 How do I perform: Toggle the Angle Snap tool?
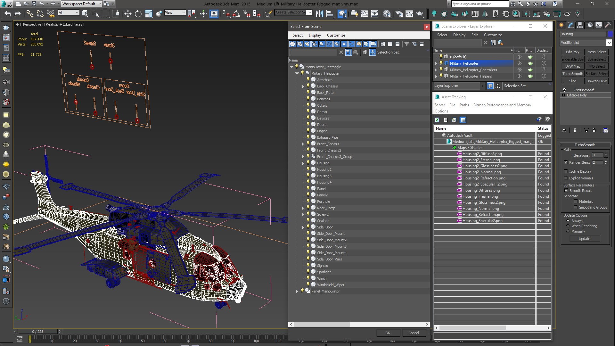coord(236,13)
